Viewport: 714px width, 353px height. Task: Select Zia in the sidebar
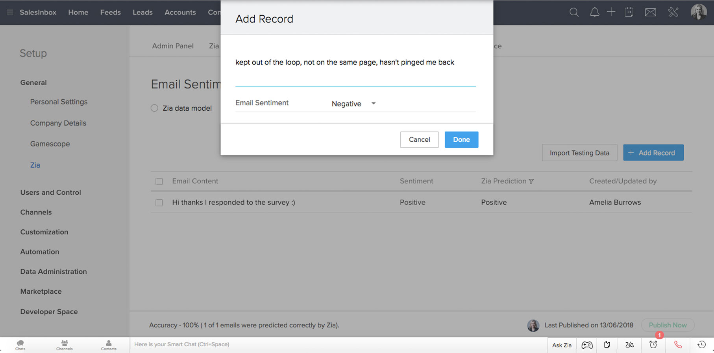[35, 165]
